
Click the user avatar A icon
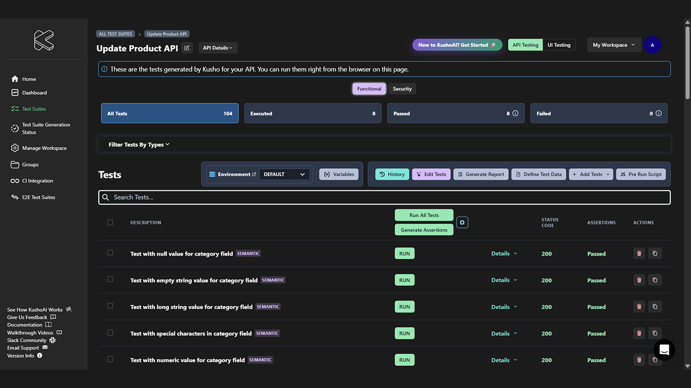(x=652, y=45)
